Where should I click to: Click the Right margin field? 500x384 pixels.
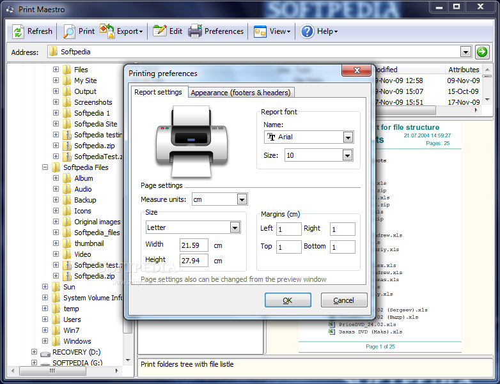(x=343, y=229)
